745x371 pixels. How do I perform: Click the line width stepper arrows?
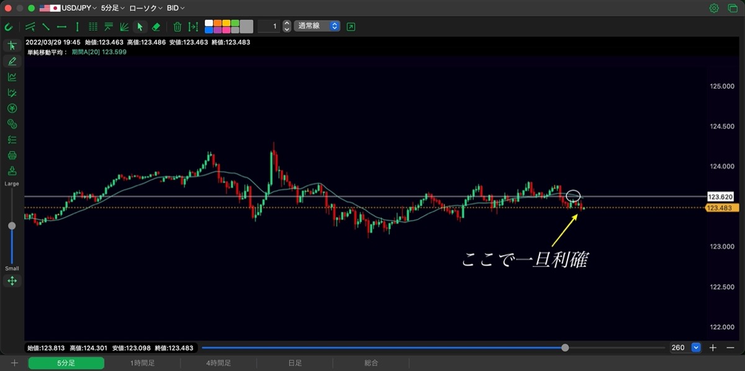[x=286, y=26]
